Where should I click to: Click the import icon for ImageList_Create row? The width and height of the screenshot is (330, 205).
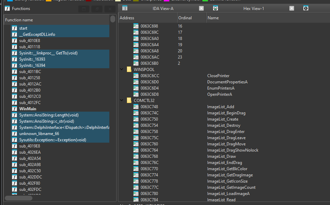tap(136, 119)
